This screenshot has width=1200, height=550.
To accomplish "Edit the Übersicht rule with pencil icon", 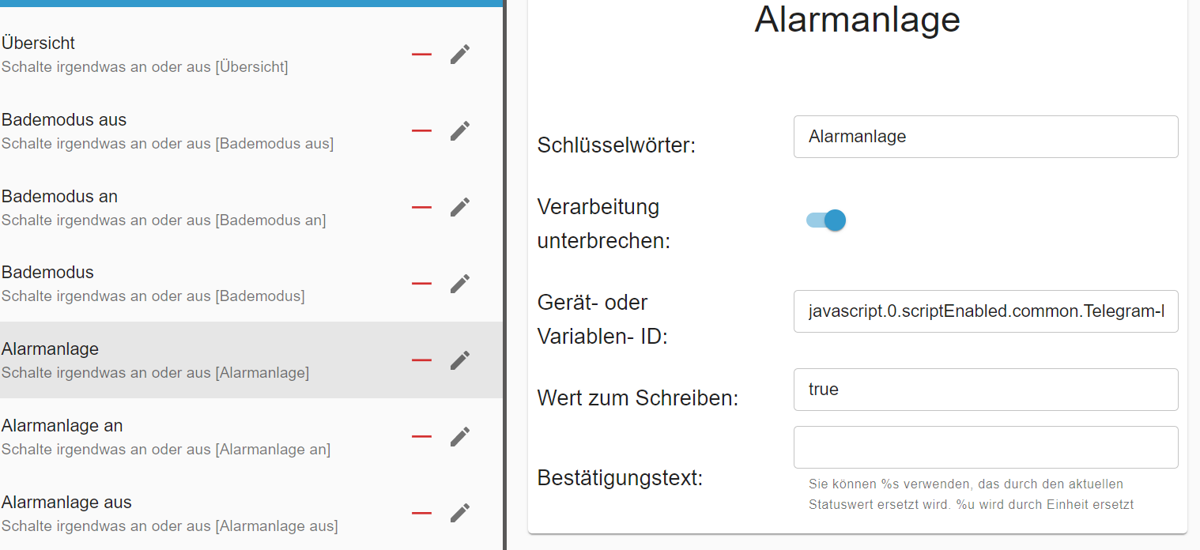I will [460, 55].
